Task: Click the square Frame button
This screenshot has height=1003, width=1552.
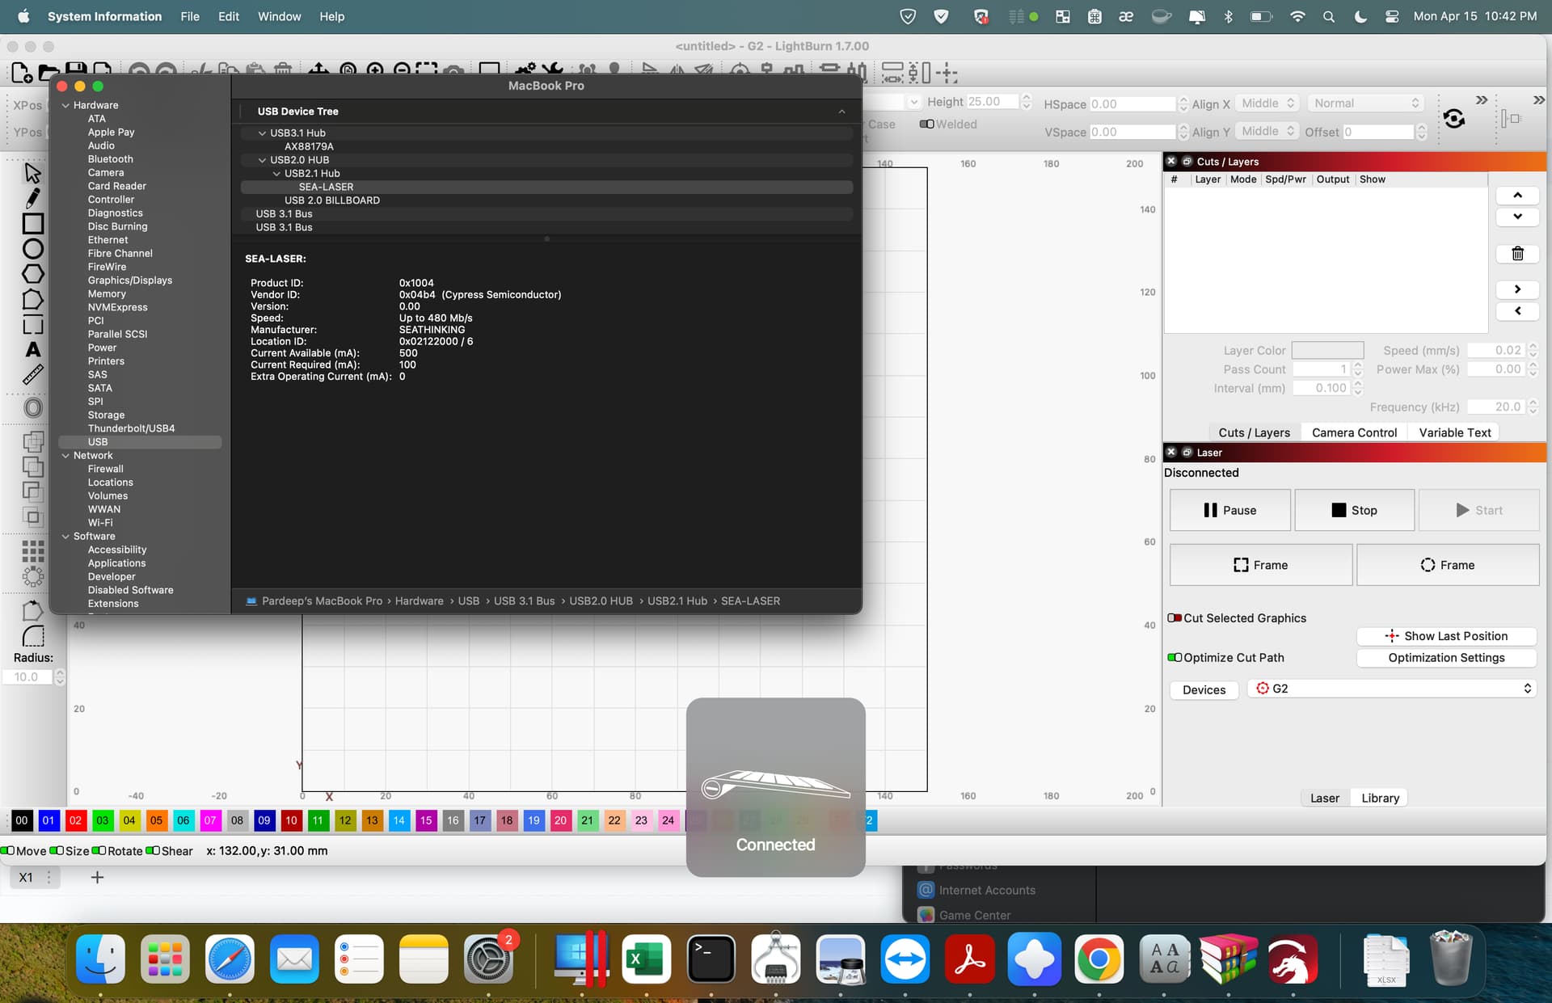Action: pos(1260,565)
